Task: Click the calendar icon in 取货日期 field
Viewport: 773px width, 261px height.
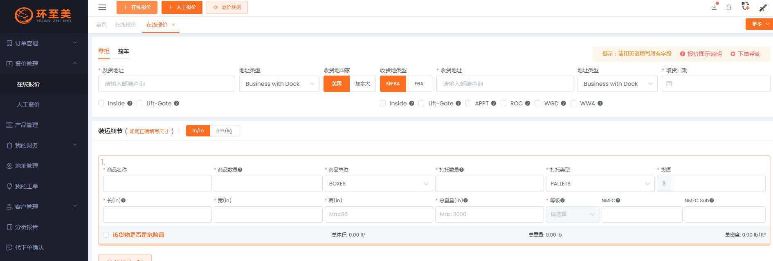Action: click(669, 84)
